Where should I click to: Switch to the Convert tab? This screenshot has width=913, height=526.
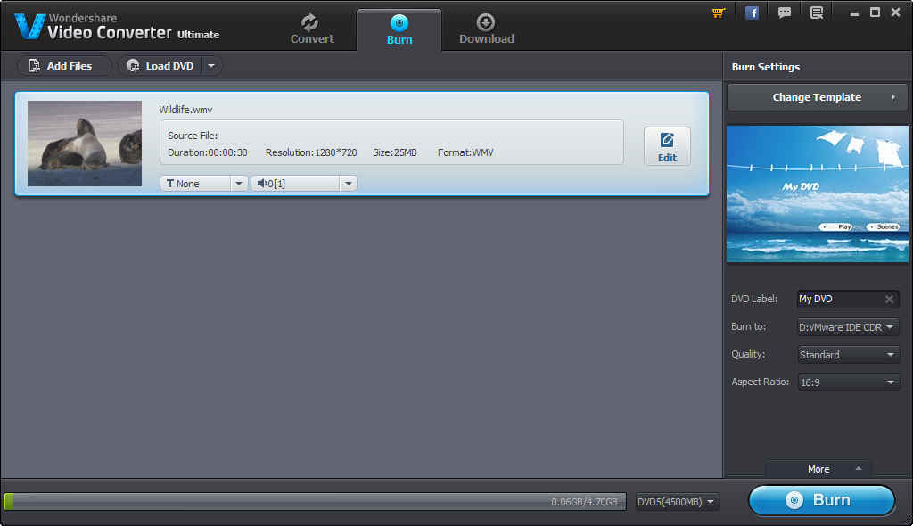[311, 29]
